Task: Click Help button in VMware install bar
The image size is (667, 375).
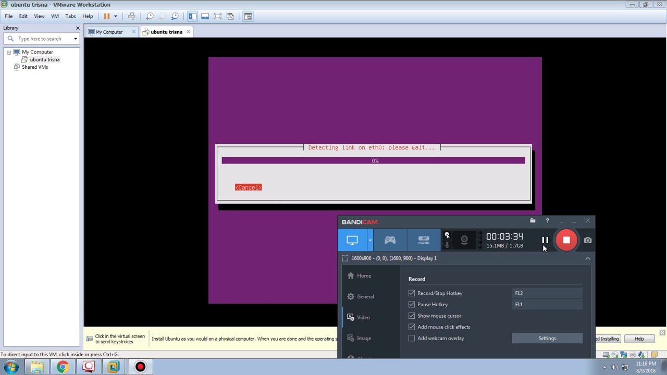Action: (639, 339)
